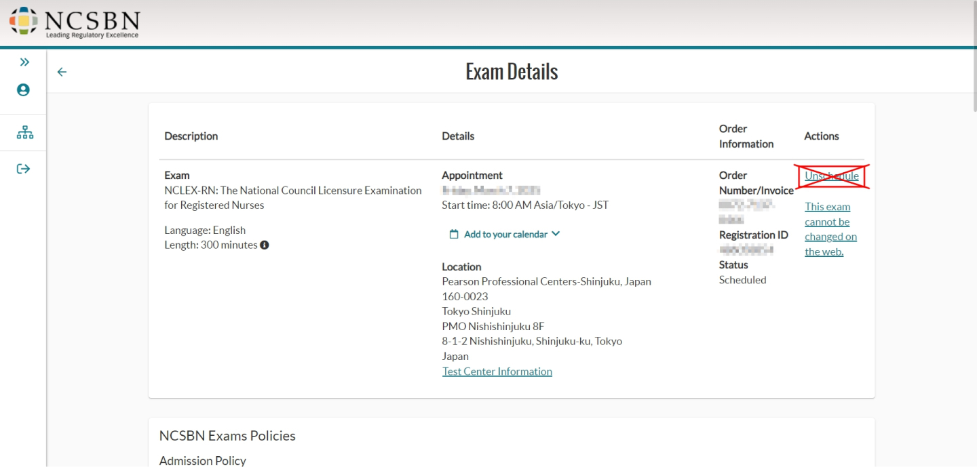Click the Registration ID label
Screen dimensions: 977x467
tap(754, 235)
